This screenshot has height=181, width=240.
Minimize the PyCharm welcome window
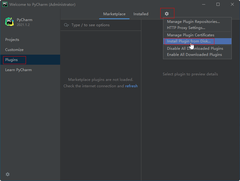coord(204,4)
